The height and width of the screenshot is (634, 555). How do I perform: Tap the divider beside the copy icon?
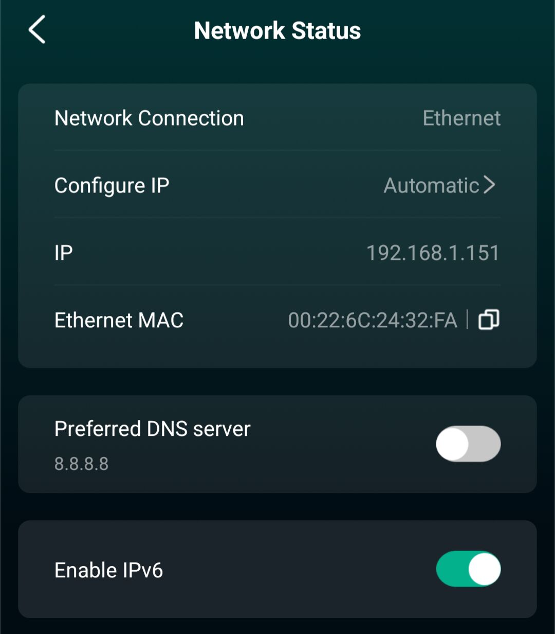[x=468, y=320]
